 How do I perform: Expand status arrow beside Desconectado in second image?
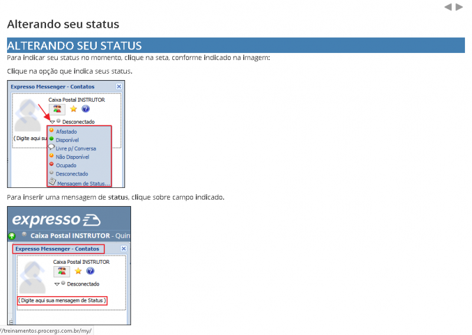pyautogui.click(x=57, y=284)
